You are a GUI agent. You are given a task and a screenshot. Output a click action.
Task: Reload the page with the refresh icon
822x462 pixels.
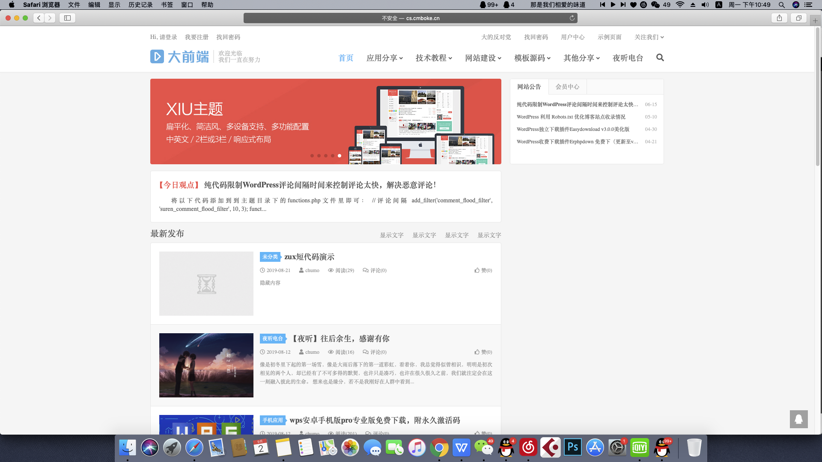pyautogui.click(x=572, y=18)
